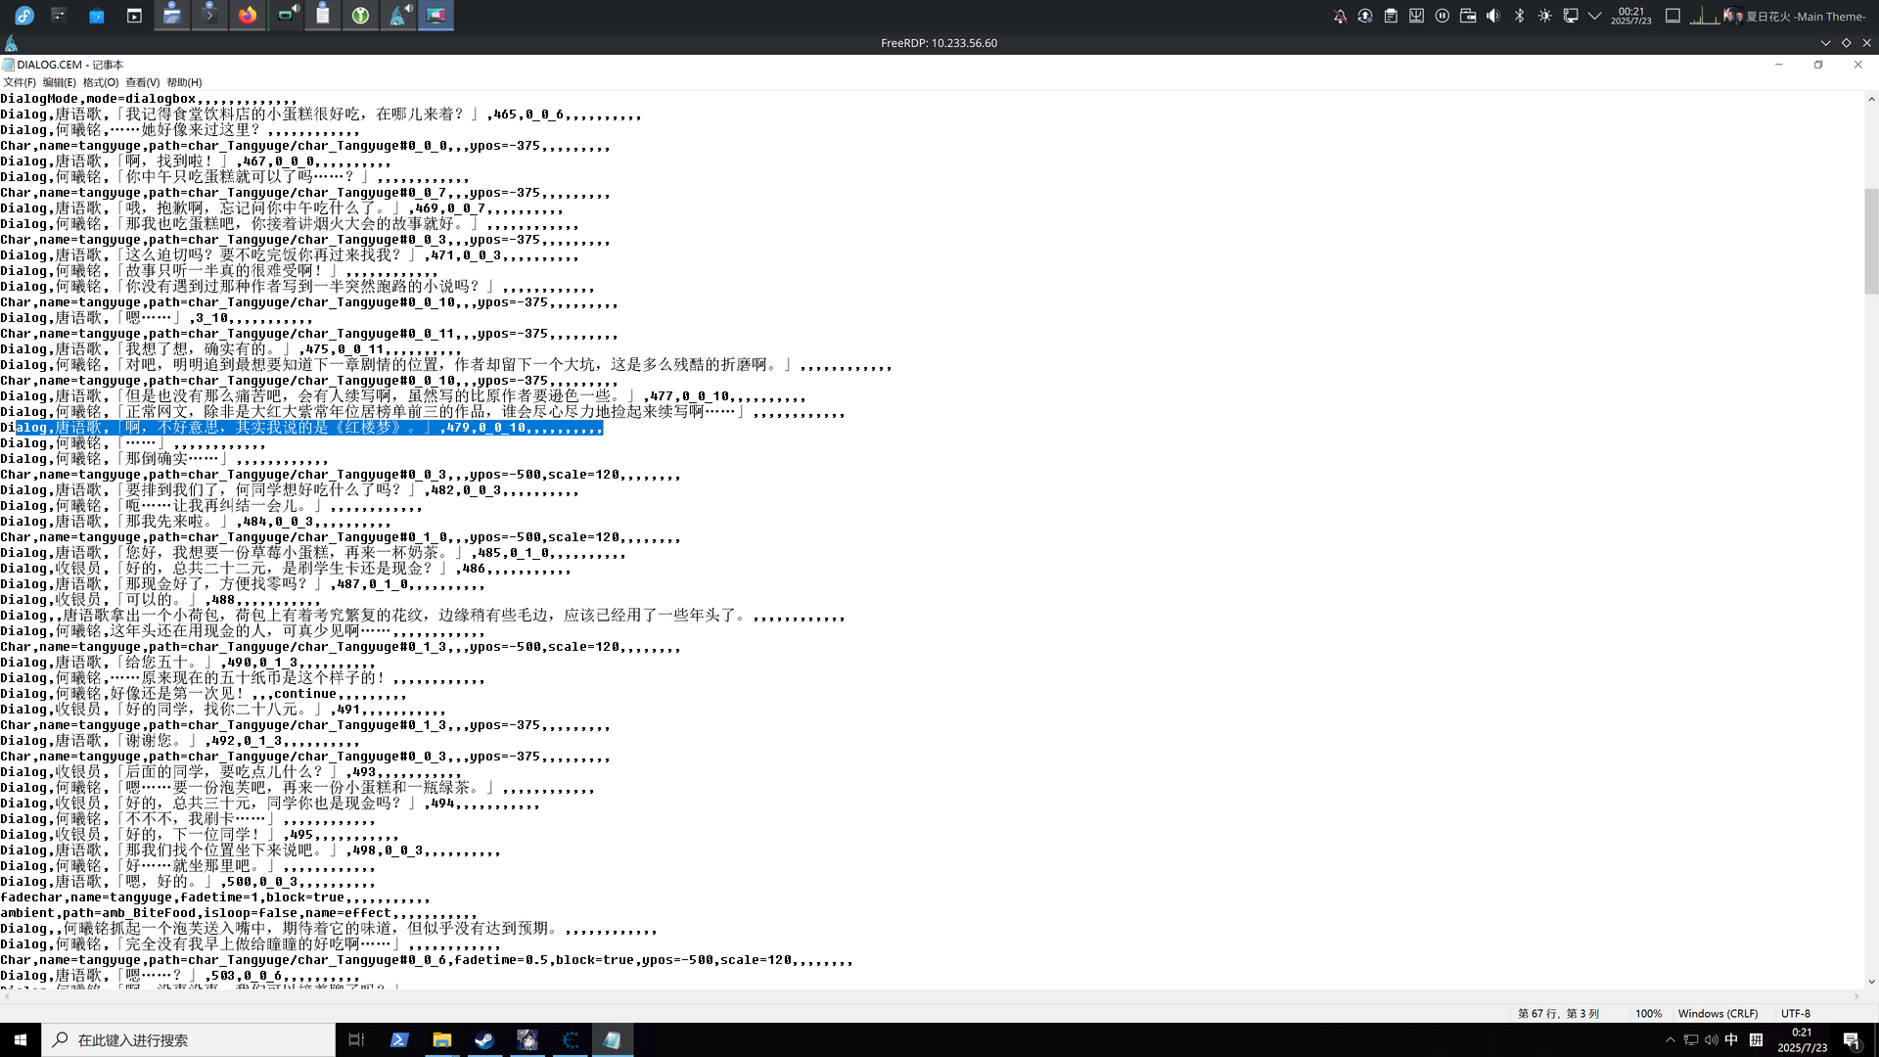The width and height of the screenshot is (1879, 1057).
Task: Click the Fedora launcher icon
Action: click(x=24, y=15)
